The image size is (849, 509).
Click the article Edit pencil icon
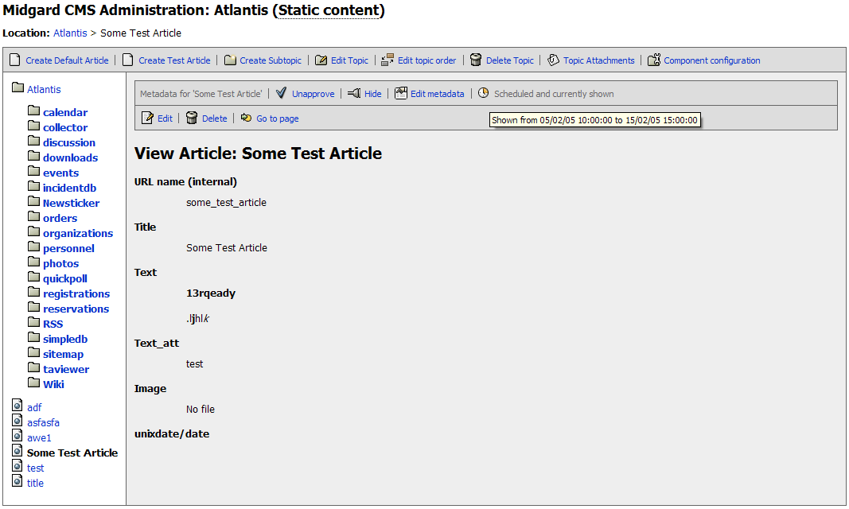pyautogui.click(x=147, y=118)
